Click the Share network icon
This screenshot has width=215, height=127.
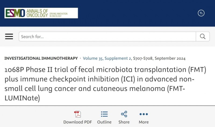click(x=124, y=114)
